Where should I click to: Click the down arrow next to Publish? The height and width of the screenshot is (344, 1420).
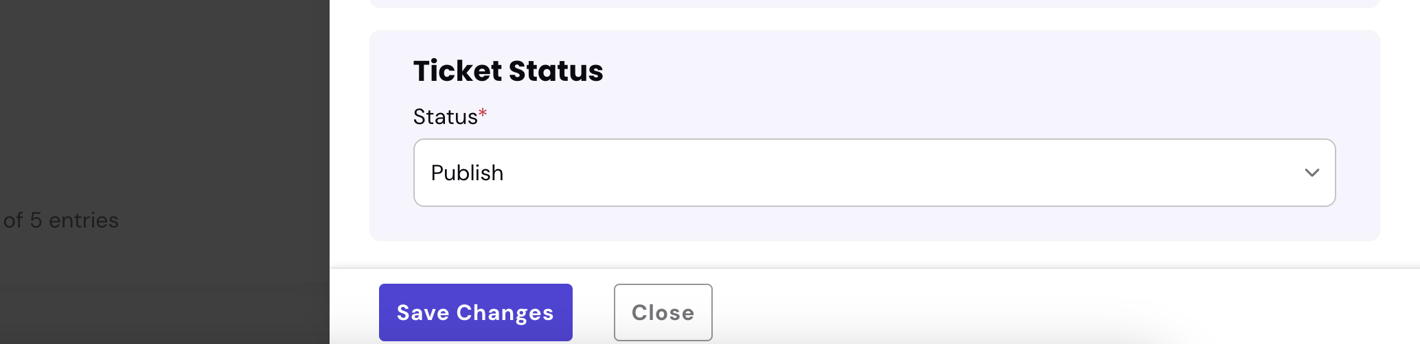[1312, 173]
